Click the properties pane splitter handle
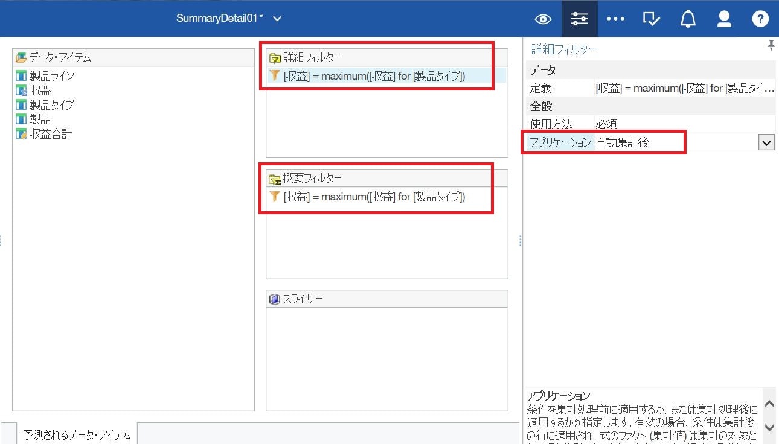Viewport: 779px width, 444px height. pos(520,241)
